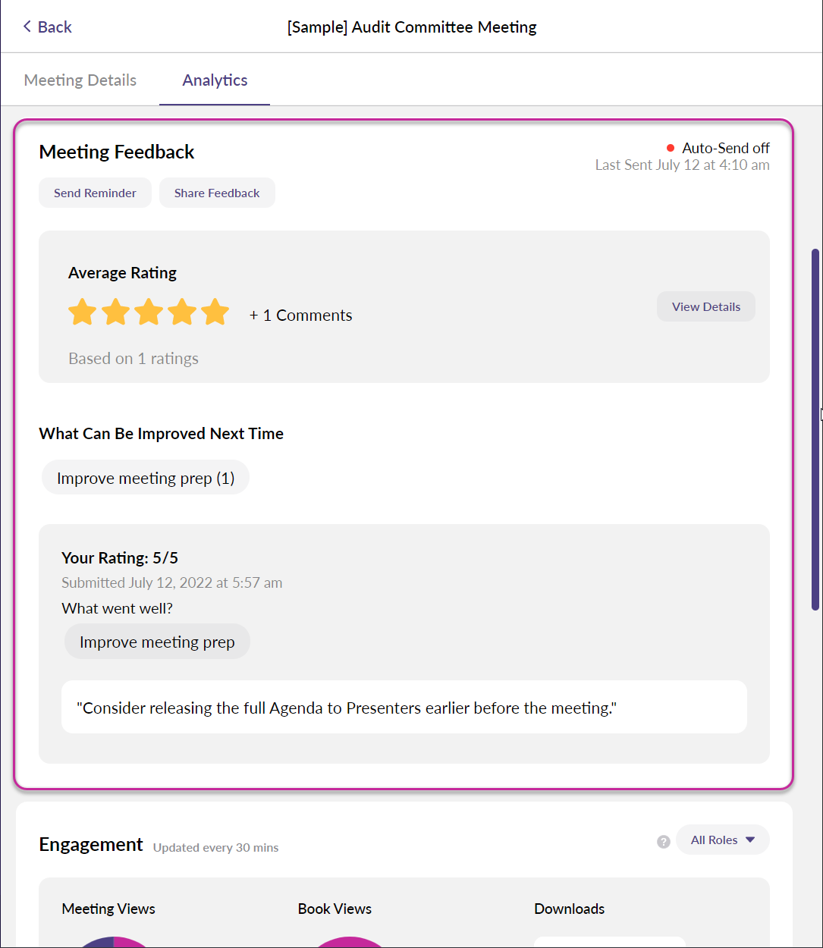The image size is (823, 948).
Task: Click the fifth rating star
Action: [215, 312]
